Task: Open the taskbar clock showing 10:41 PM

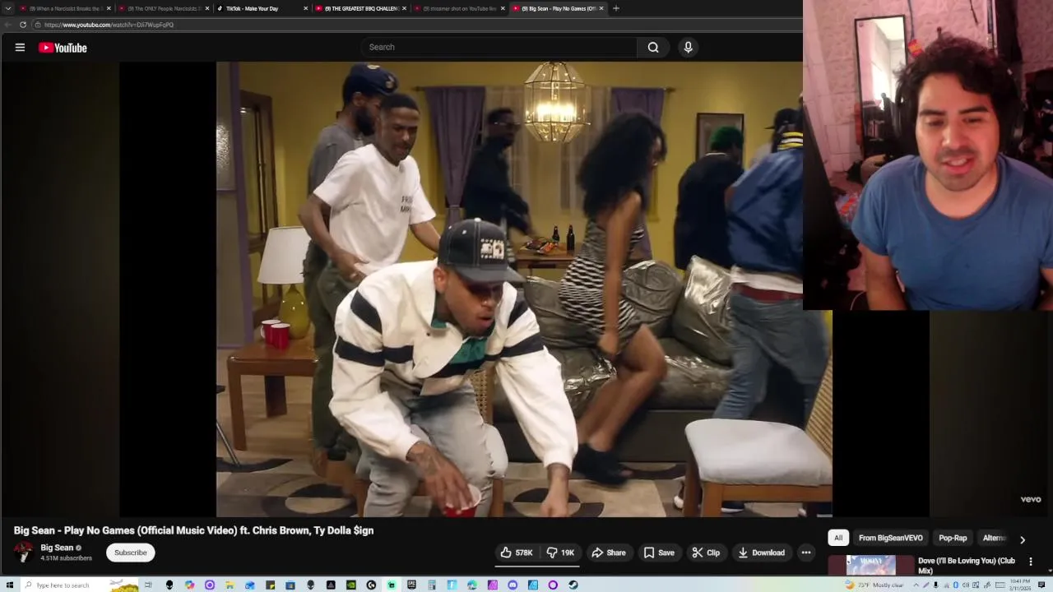Action: (1020, 585)
